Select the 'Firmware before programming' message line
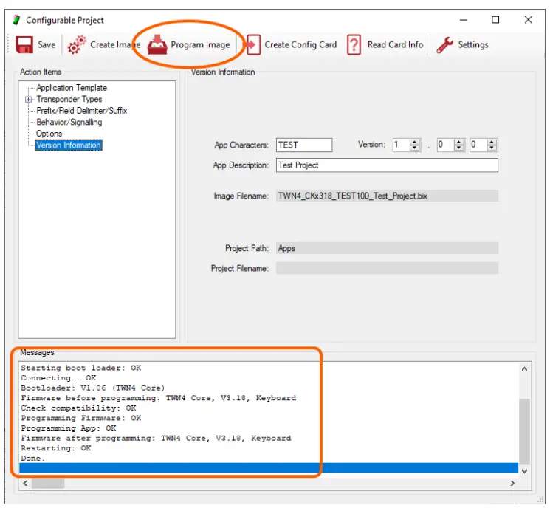This screenshot has height=511, width=550. pyautogui.click(x=159, y=398)
